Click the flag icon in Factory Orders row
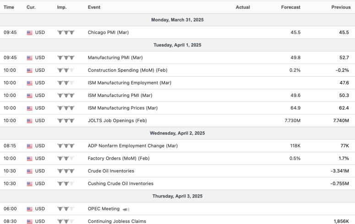 tap(29, 159)
